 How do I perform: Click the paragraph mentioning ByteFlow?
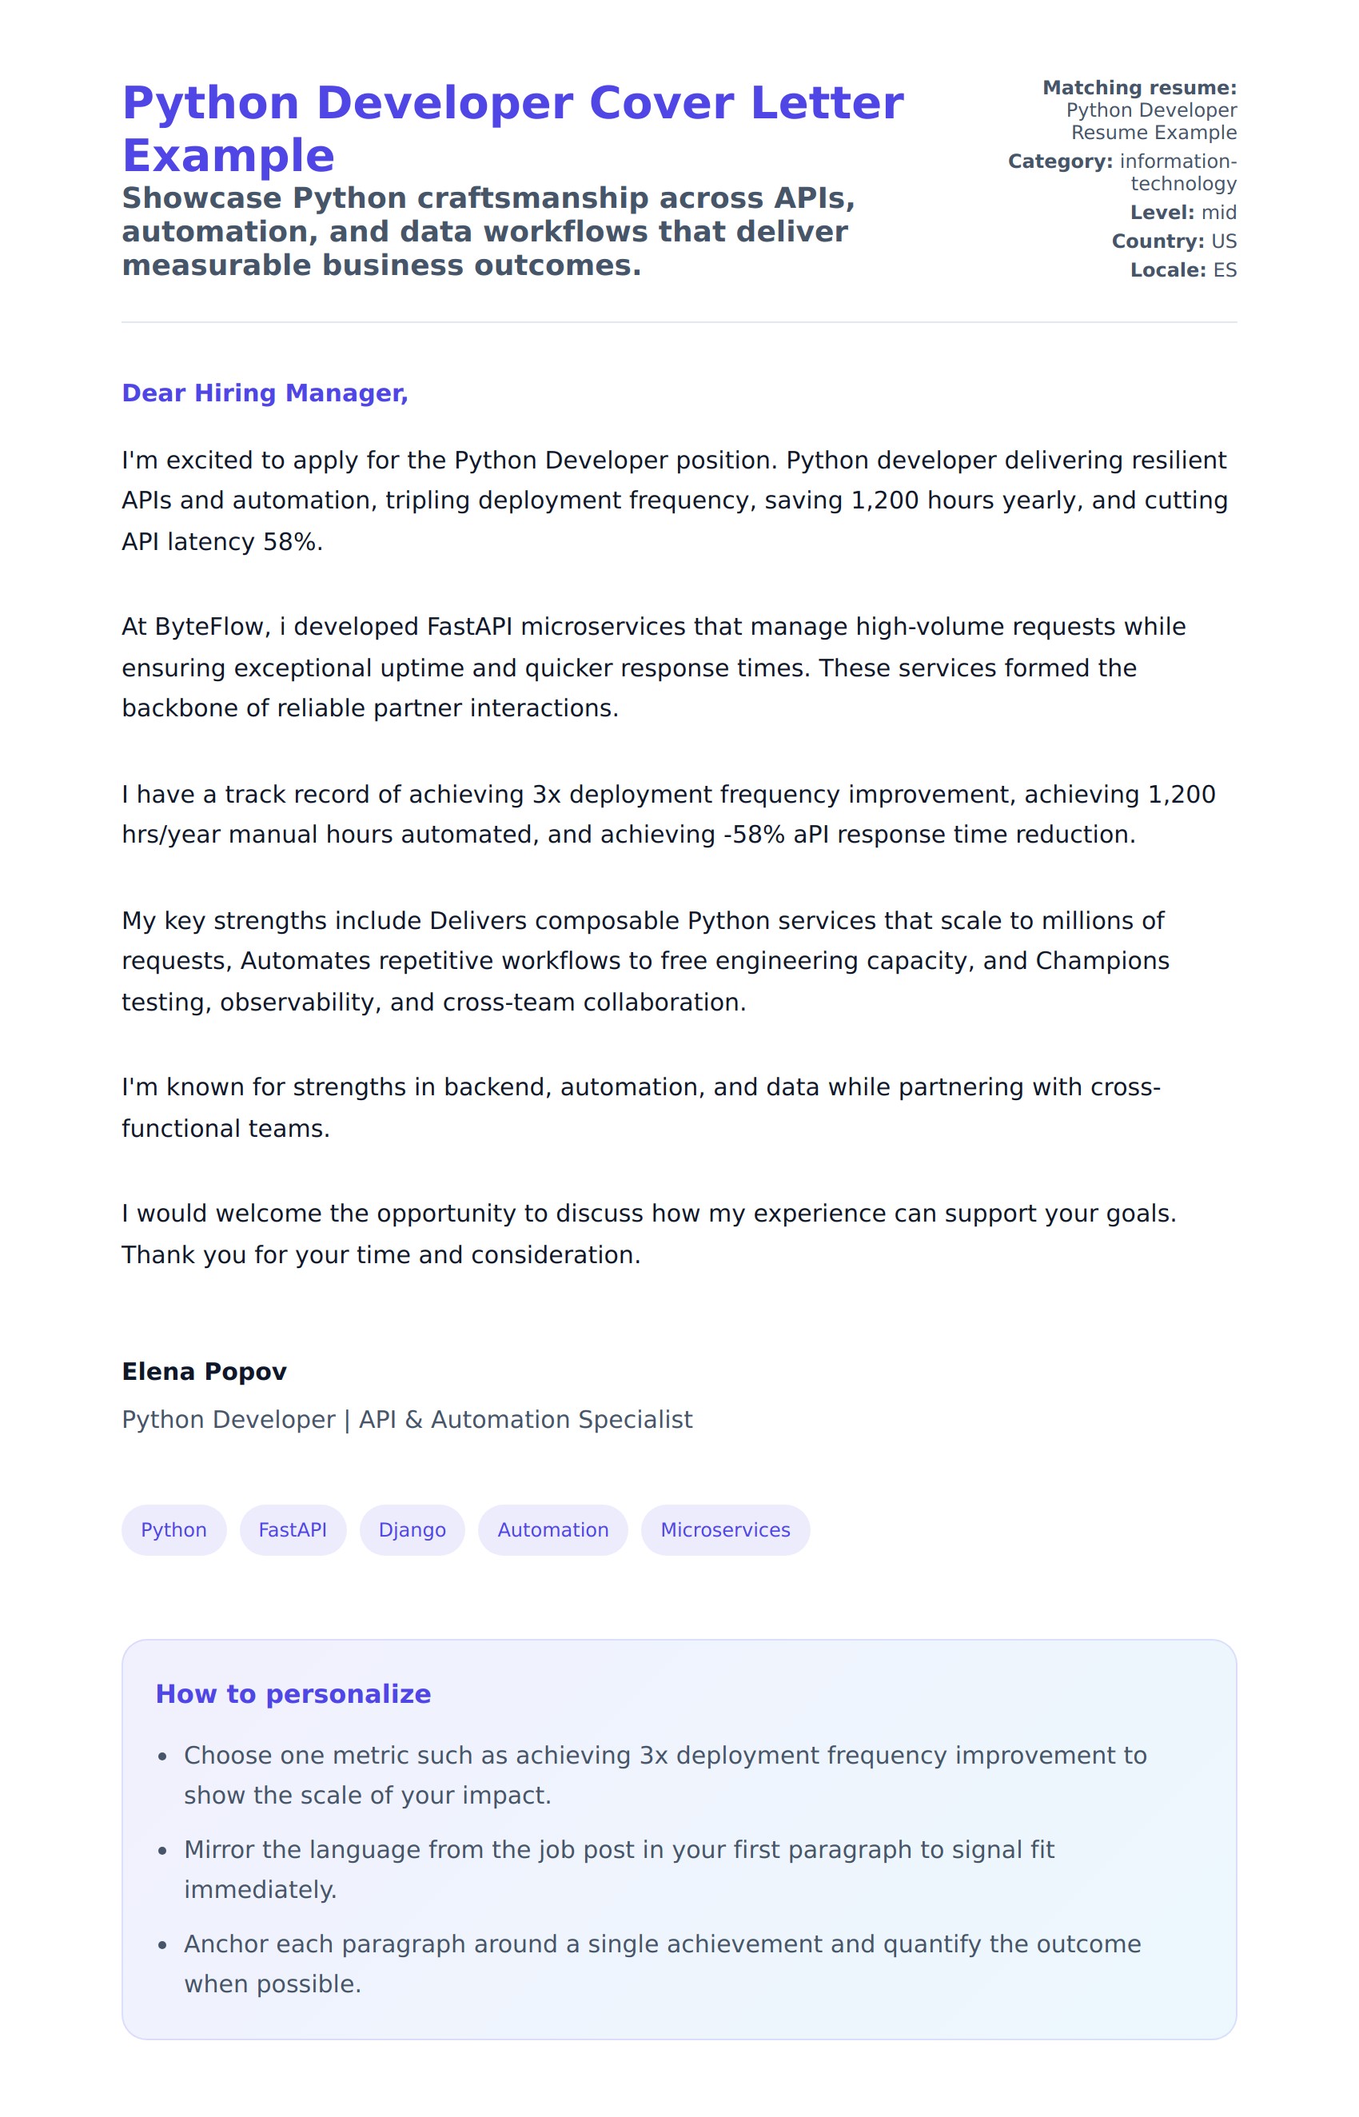653,667
